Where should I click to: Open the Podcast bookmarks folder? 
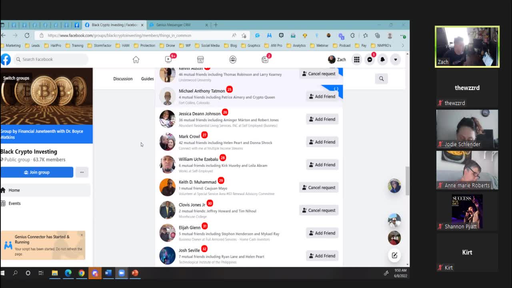342,46
